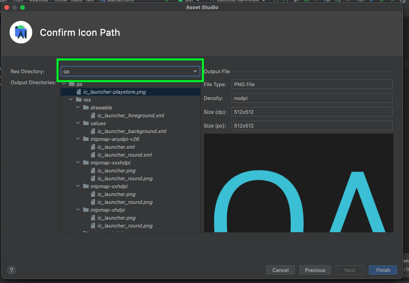Select ic_launcher_round.xml under mipmap-anydpi-v26
409x283 pixels.
pyautogui.click(x=125, y=155)
